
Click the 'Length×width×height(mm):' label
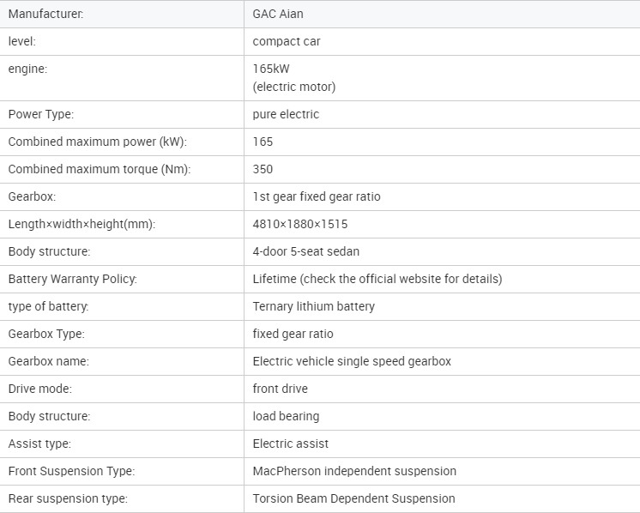tap(82, 224)
